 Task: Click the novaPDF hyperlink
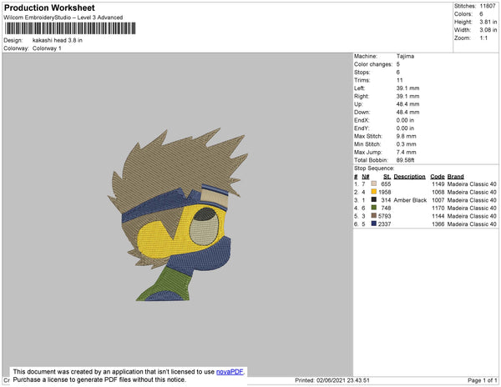pos(230,372)
